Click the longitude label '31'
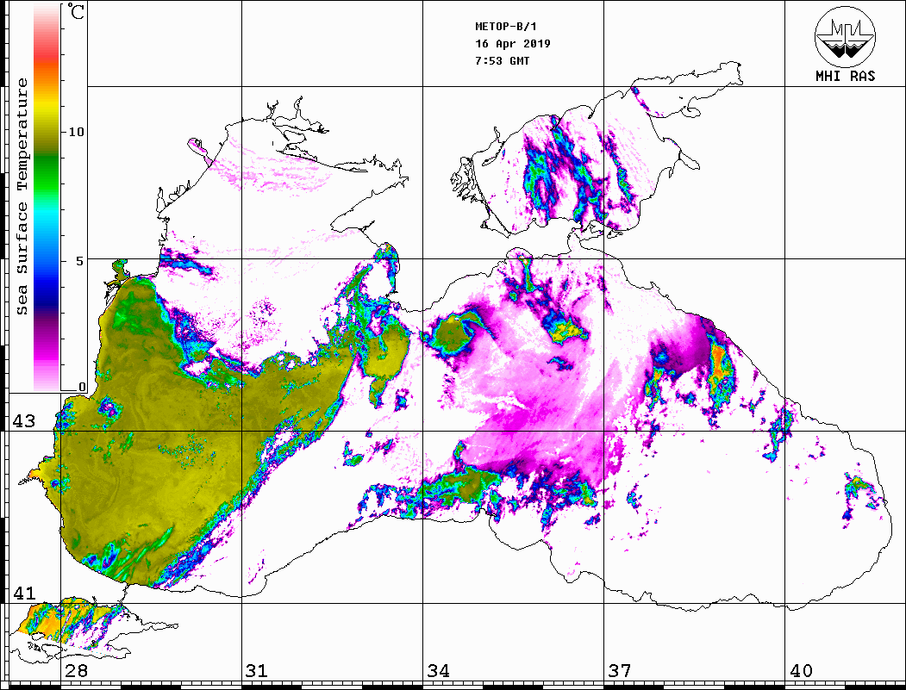This screenshot has width=906, height=690. pos(257,671)
